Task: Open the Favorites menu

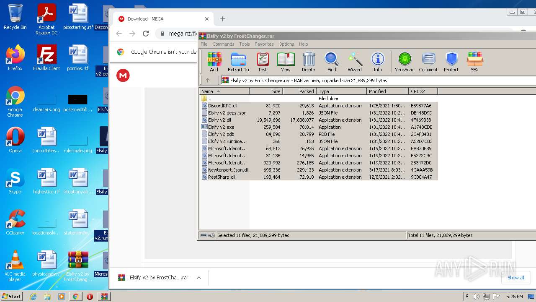Action: click(264, 44)
